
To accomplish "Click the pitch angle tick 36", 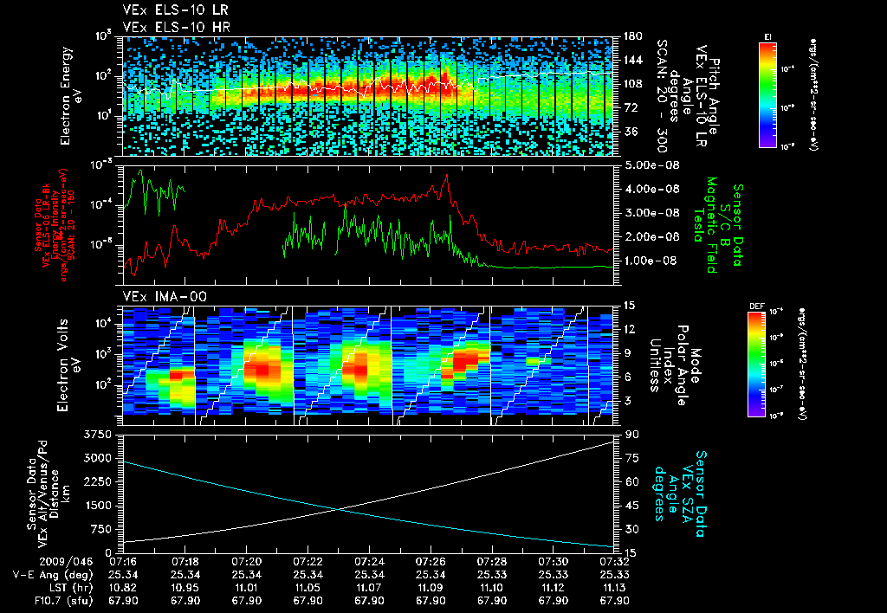I will pos(630,132).
